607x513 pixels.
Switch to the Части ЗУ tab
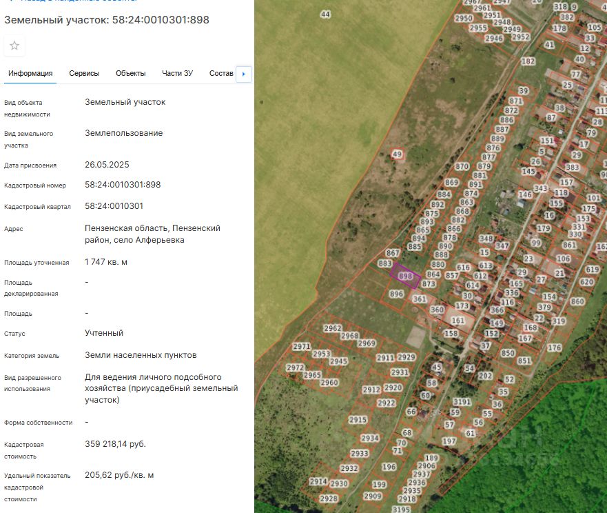(177, 73)
